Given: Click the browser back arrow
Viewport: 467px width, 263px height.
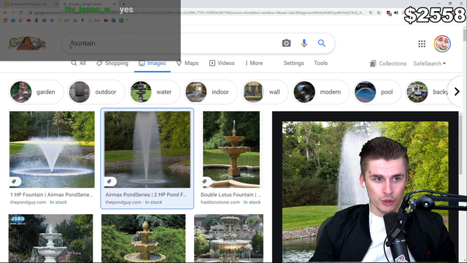Looking at the screenshot, I should [5, 13].
